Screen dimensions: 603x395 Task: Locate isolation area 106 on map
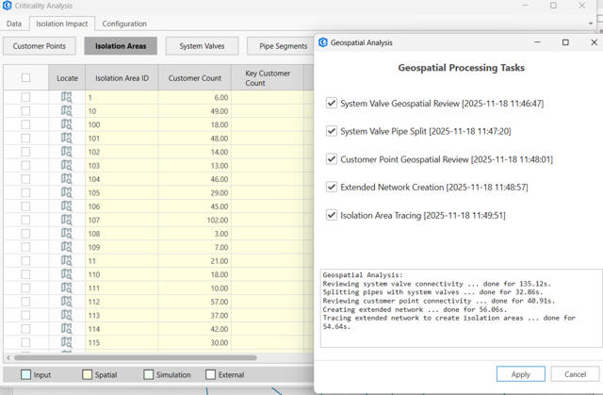click(66, 206)
